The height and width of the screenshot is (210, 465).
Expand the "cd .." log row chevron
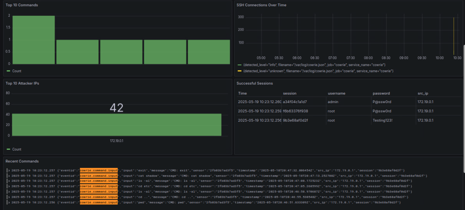[9, 197]
